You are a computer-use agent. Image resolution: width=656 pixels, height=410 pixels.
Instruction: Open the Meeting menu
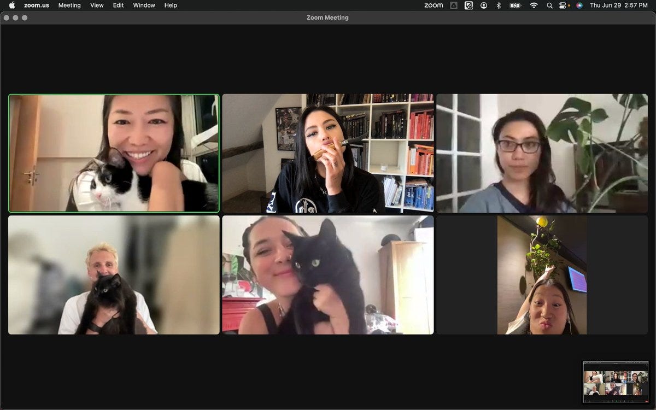[x=69, y=5]
